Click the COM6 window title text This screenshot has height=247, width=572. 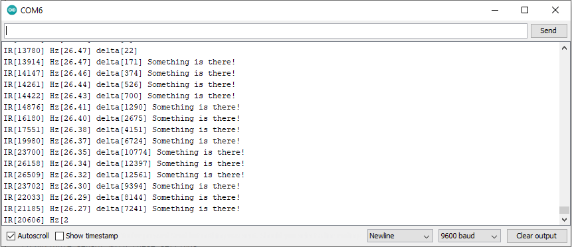(x=31, y=11)
